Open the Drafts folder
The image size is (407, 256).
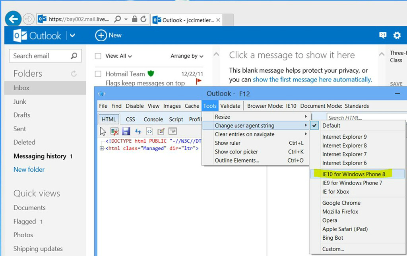tap(22, 115)
